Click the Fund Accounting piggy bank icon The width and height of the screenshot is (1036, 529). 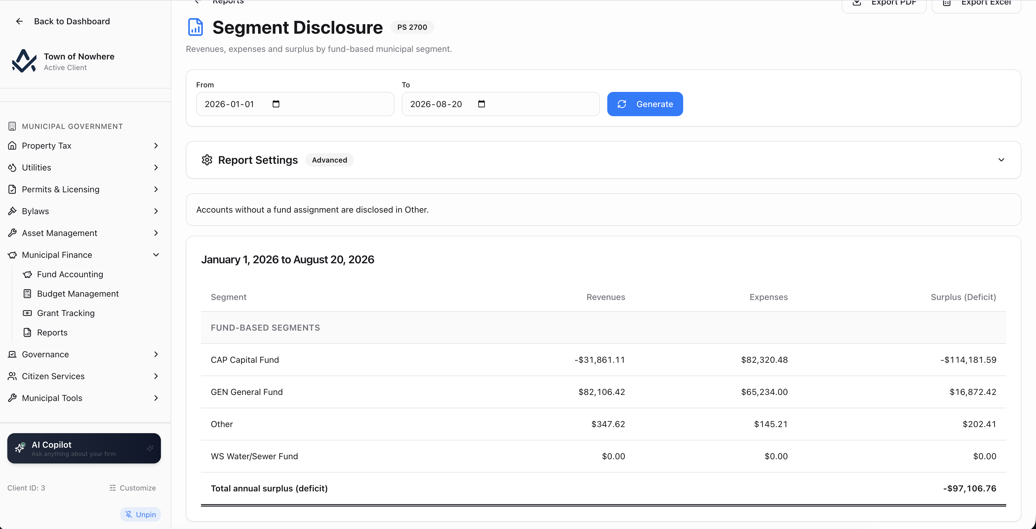[27, 274]
